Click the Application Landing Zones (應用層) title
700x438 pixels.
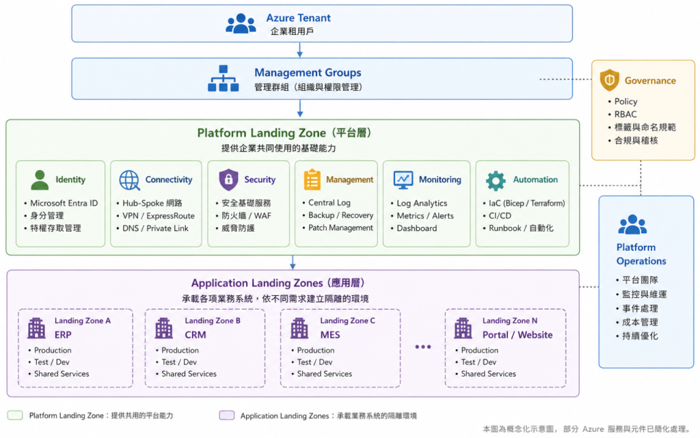280,283
